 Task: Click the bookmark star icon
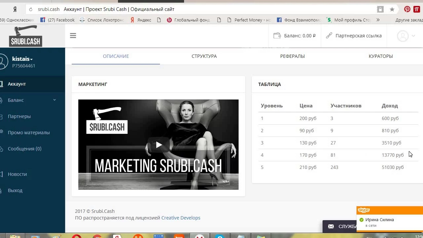pyautogui.click(x=392, y=9)
